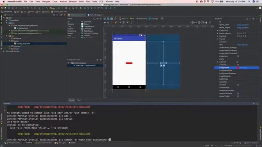Open the Version Control tool window
The image size is (262, 147).
point(12,143)
